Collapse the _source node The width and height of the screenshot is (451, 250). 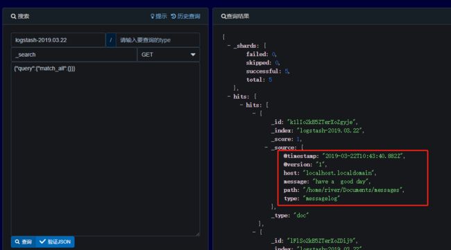click(266, 148)
